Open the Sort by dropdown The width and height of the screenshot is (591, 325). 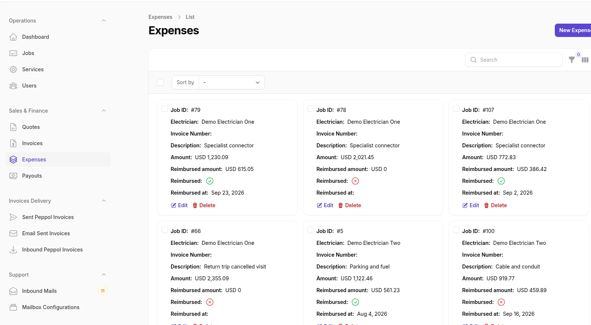click(232, 82)
